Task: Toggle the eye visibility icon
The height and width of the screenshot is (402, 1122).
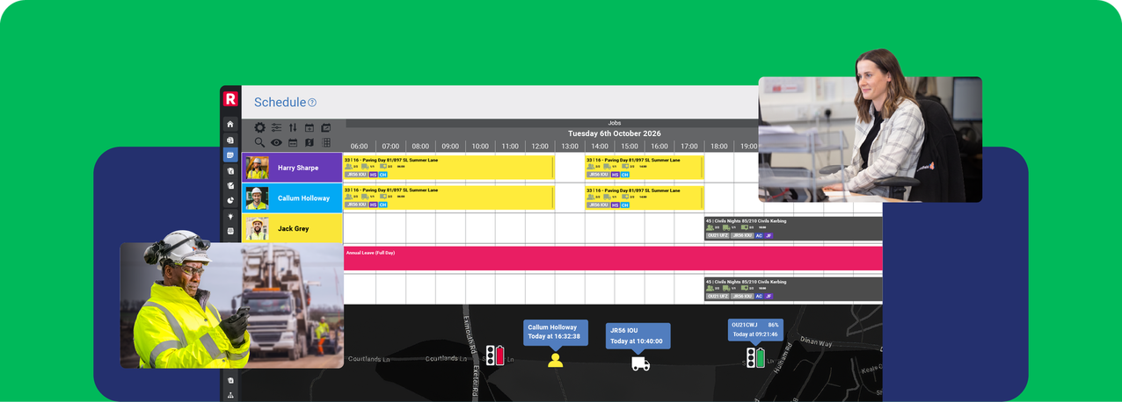Action: point(276,142)
